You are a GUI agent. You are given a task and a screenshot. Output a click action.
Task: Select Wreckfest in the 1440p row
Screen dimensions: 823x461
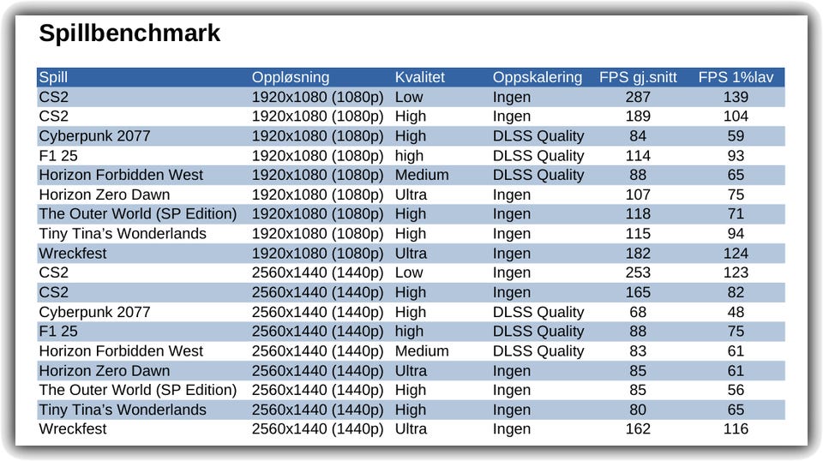pyautogui.click(x=72, y=429)
